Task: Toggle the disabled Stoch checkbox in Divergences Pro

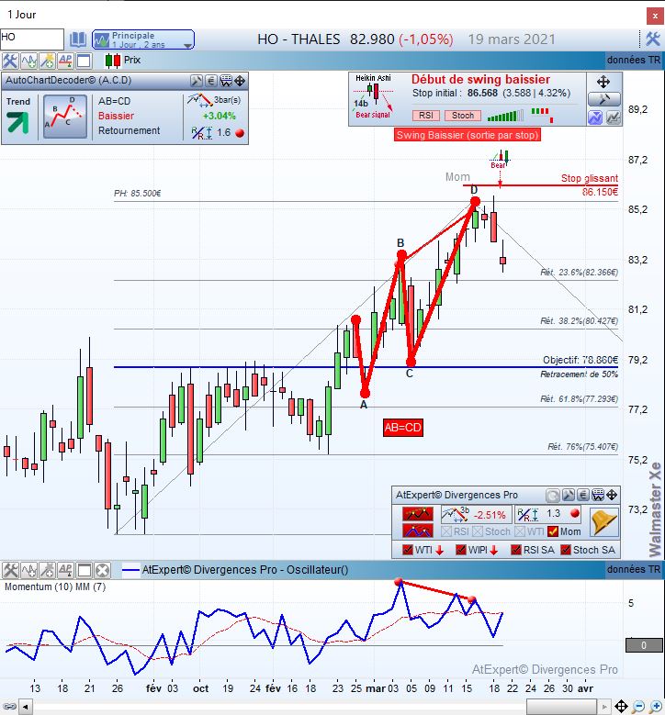Action: point(478,531)
